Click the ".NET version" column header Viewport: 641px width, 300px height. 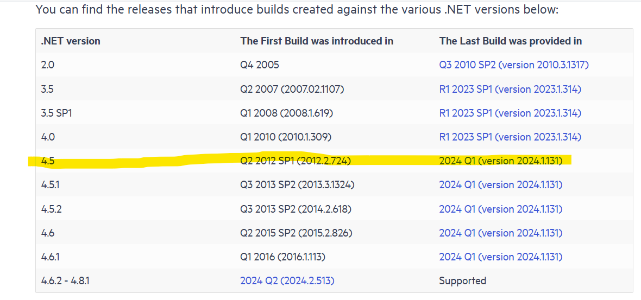pos(71,41)
